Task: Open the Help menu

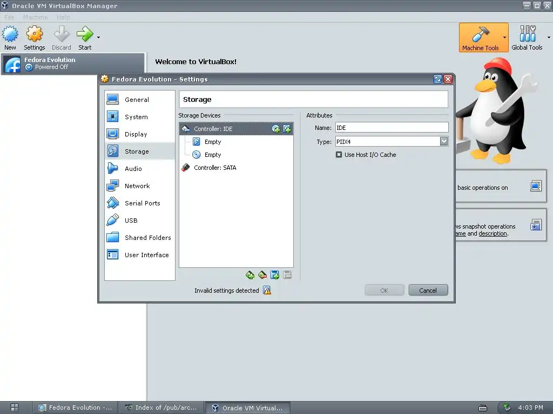Action: [x=63, y=17]
